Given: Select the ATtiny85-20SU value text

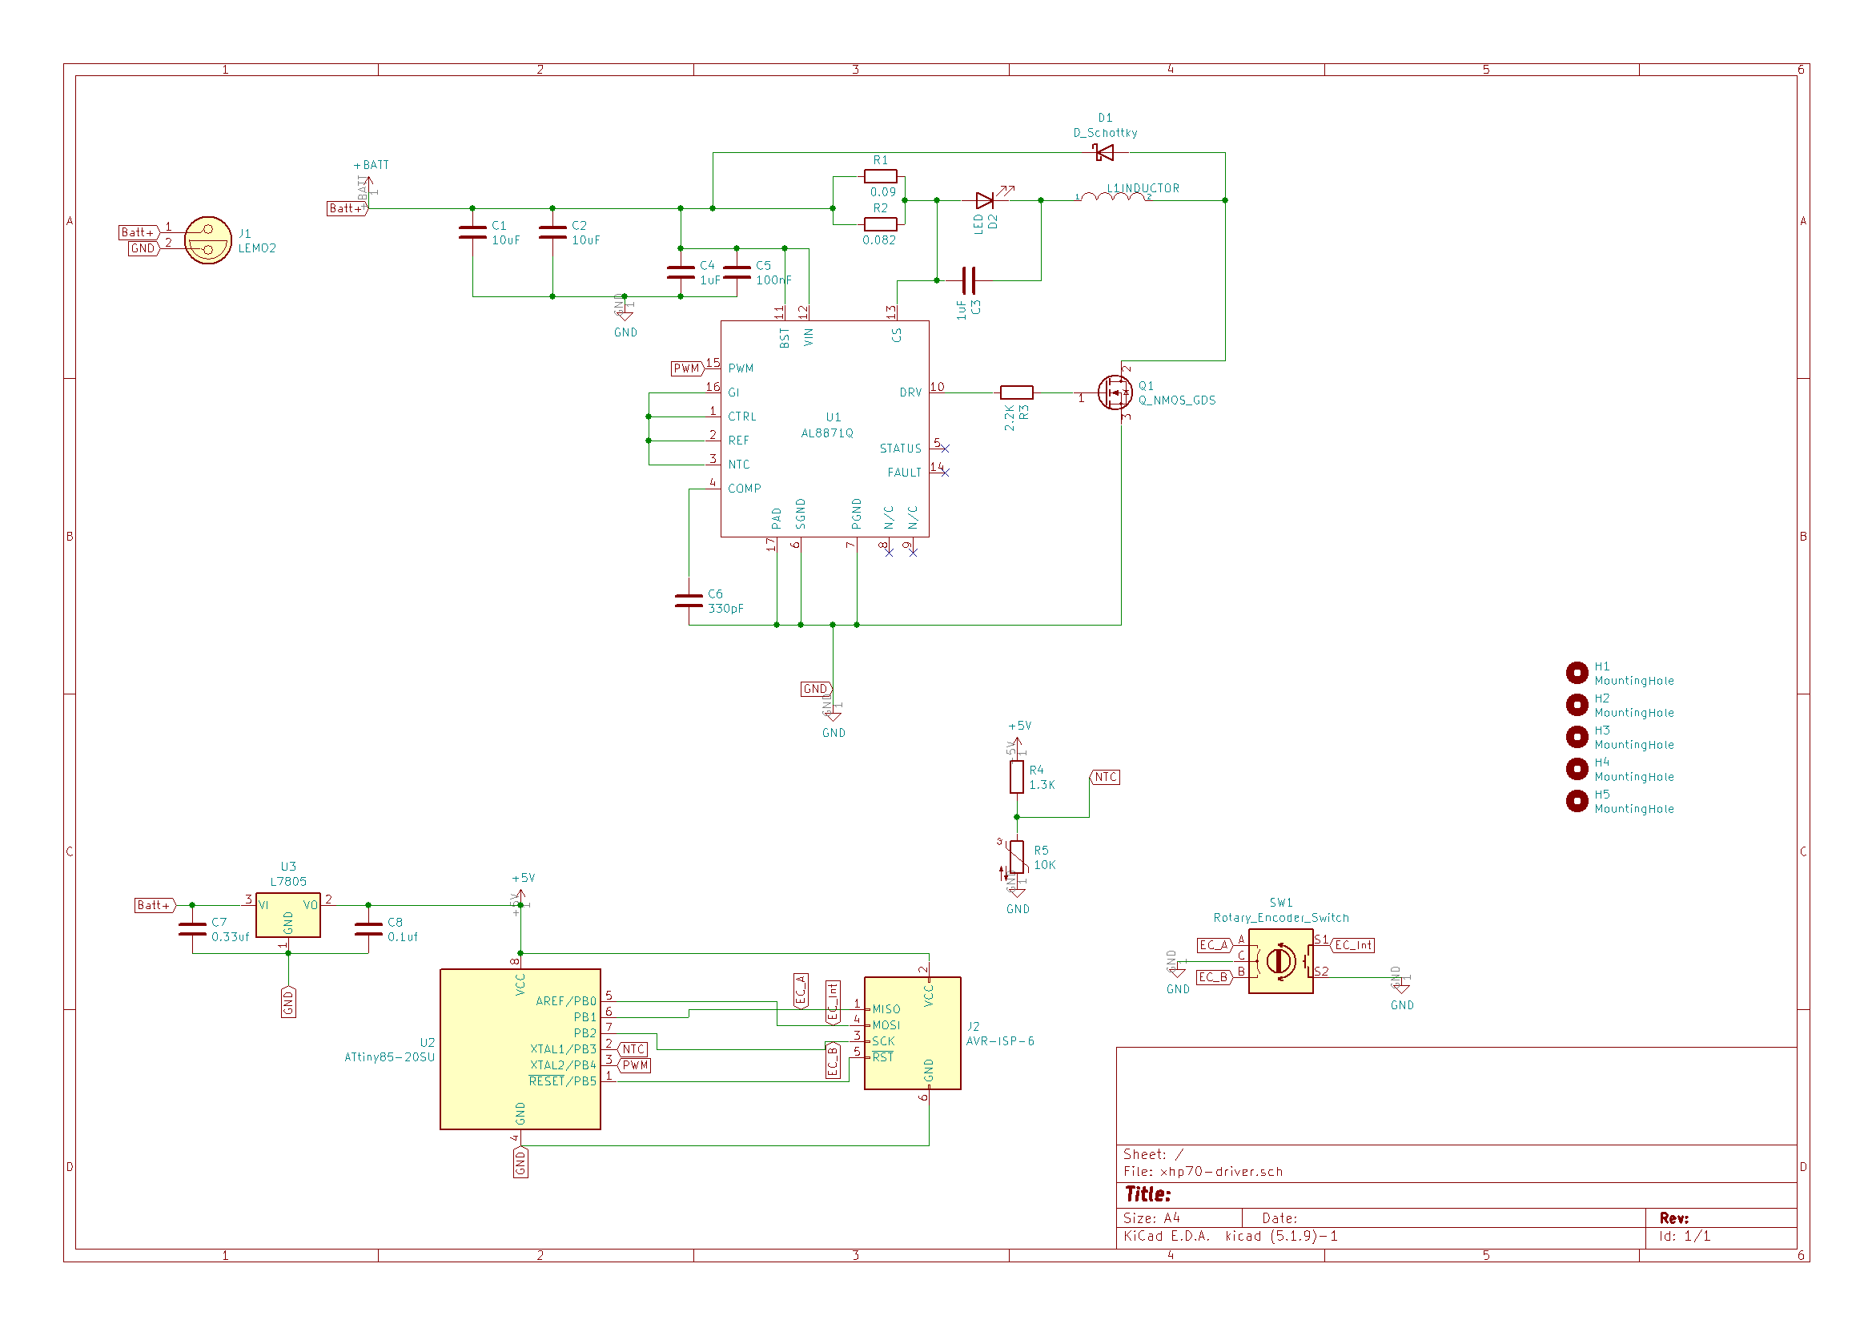Looking at the screenshot, I should point(390,1057).
